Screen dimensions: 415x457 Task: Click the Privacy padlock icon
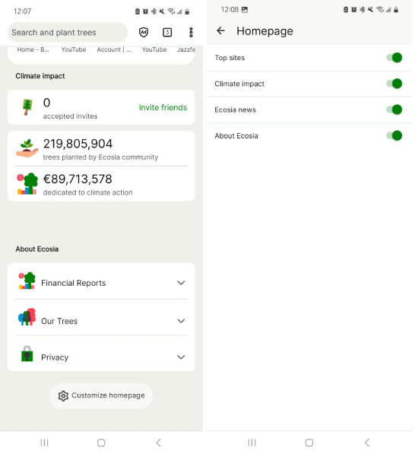27,354
